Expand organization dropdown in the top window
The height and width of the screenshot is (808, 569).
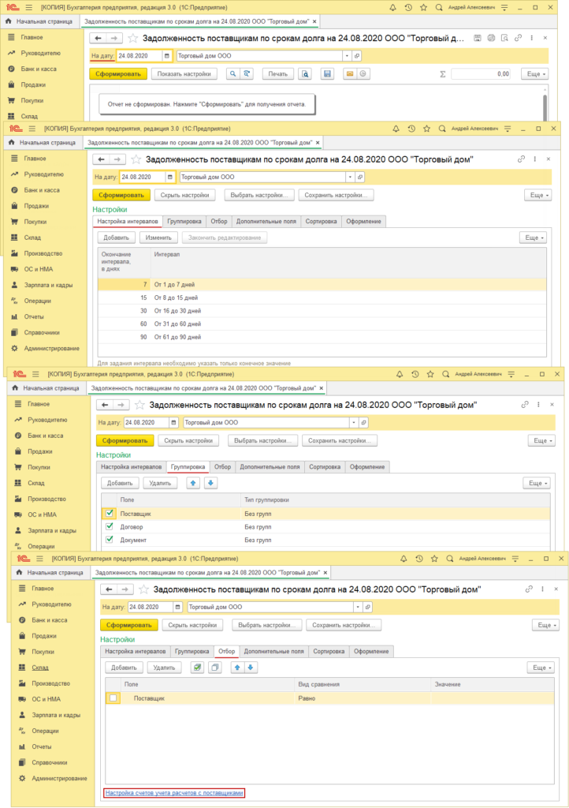346,56
